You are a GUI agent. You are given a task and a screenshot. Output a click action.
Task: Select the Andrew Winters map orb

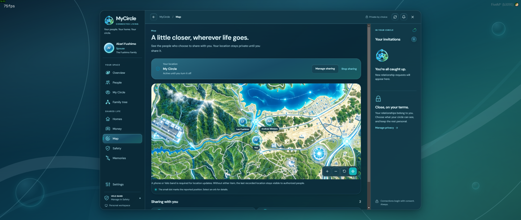click(x=270, y=121)
